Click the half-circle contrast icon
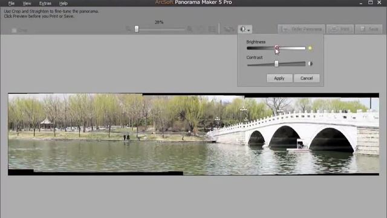Viewport: 387px width, 218px height. 310,64
